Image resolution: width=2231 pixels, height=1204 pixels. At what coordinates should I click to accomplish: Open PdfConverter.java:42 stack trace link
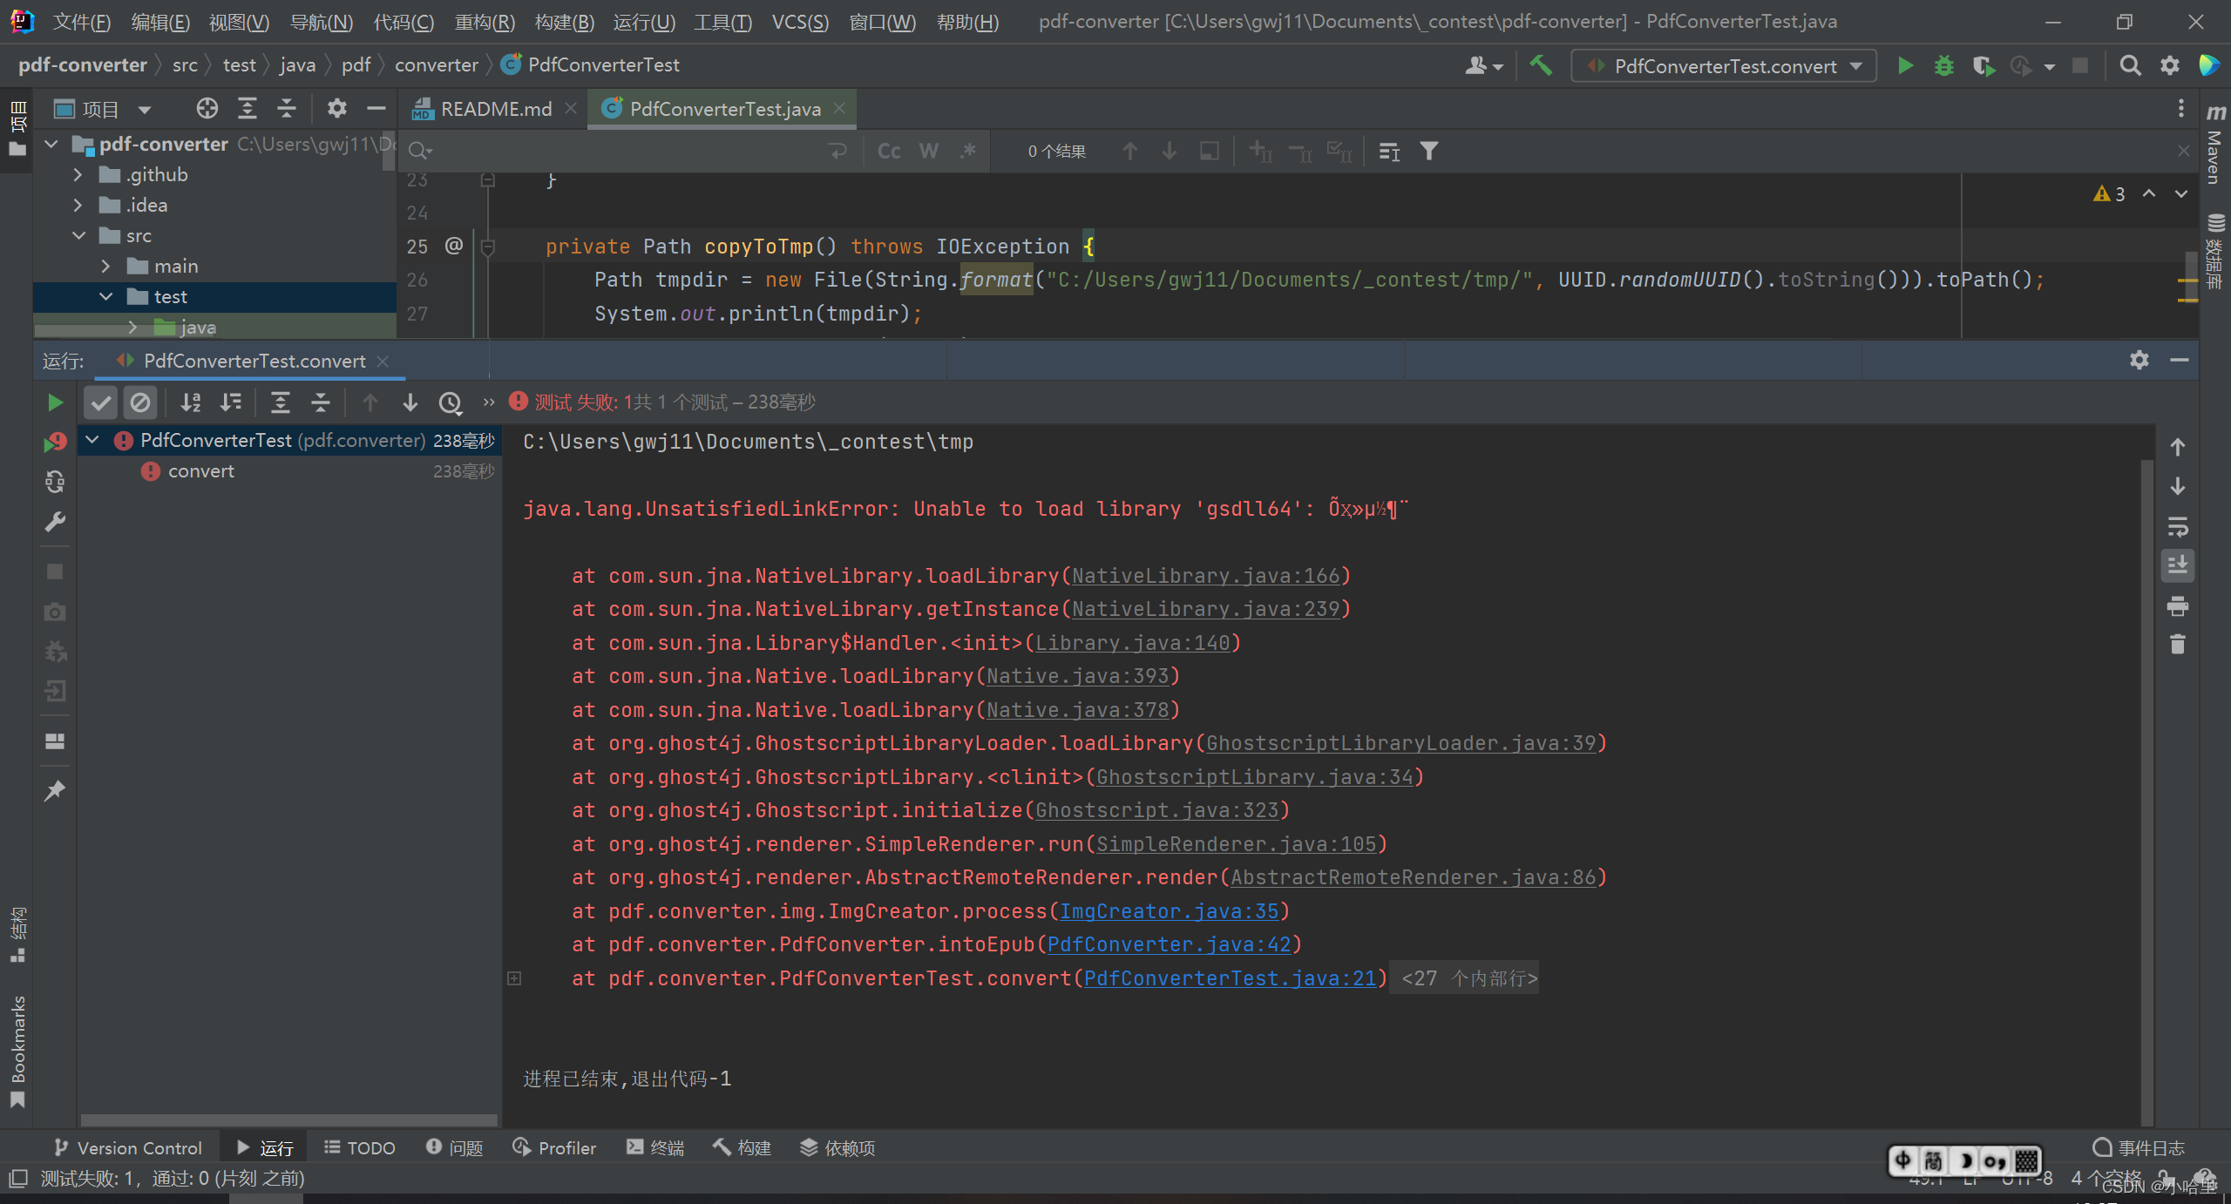pyautogui.click(x=1168, y=944)
